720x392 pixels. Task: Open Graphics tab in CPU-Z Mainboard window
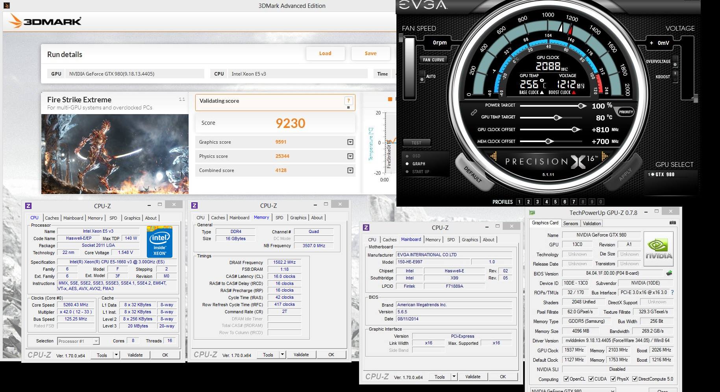(470, 240)
